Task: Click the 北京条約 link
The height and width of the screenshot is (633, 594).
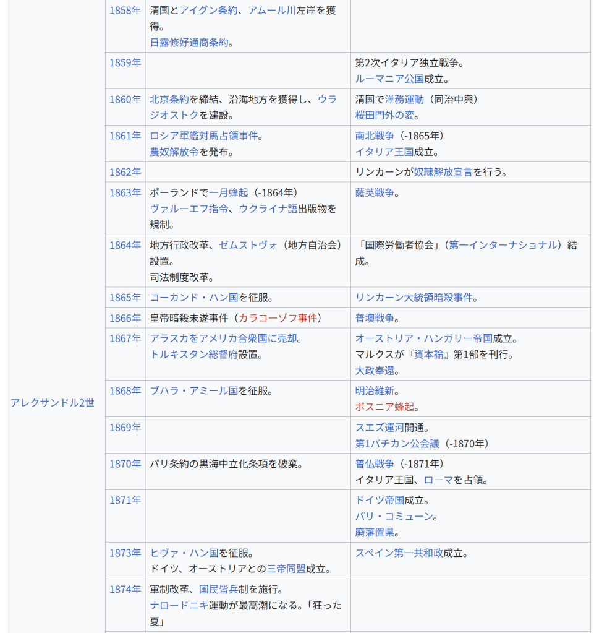Action: tap(169, 99)
